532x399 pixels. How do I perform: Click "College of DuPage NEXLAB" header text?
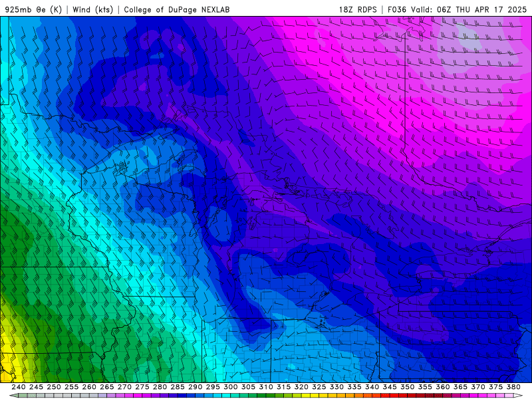point(177,9)
